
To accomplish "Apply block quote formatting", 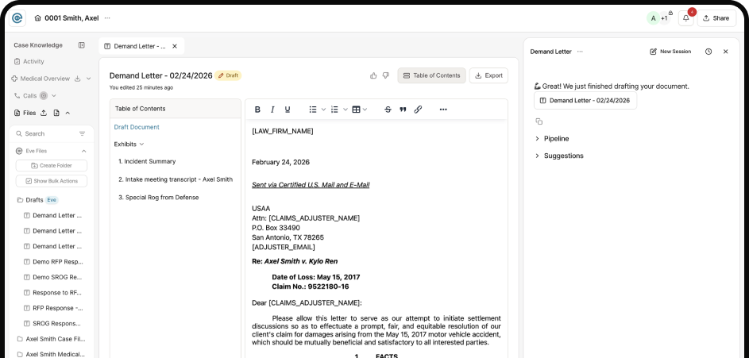I will click(x=403, y=110).
